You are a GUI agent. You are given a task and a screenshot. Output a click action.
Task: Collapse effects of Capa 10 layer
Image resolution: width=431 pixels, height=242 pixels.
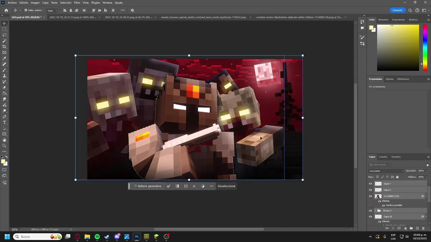(x=426, y=217)
